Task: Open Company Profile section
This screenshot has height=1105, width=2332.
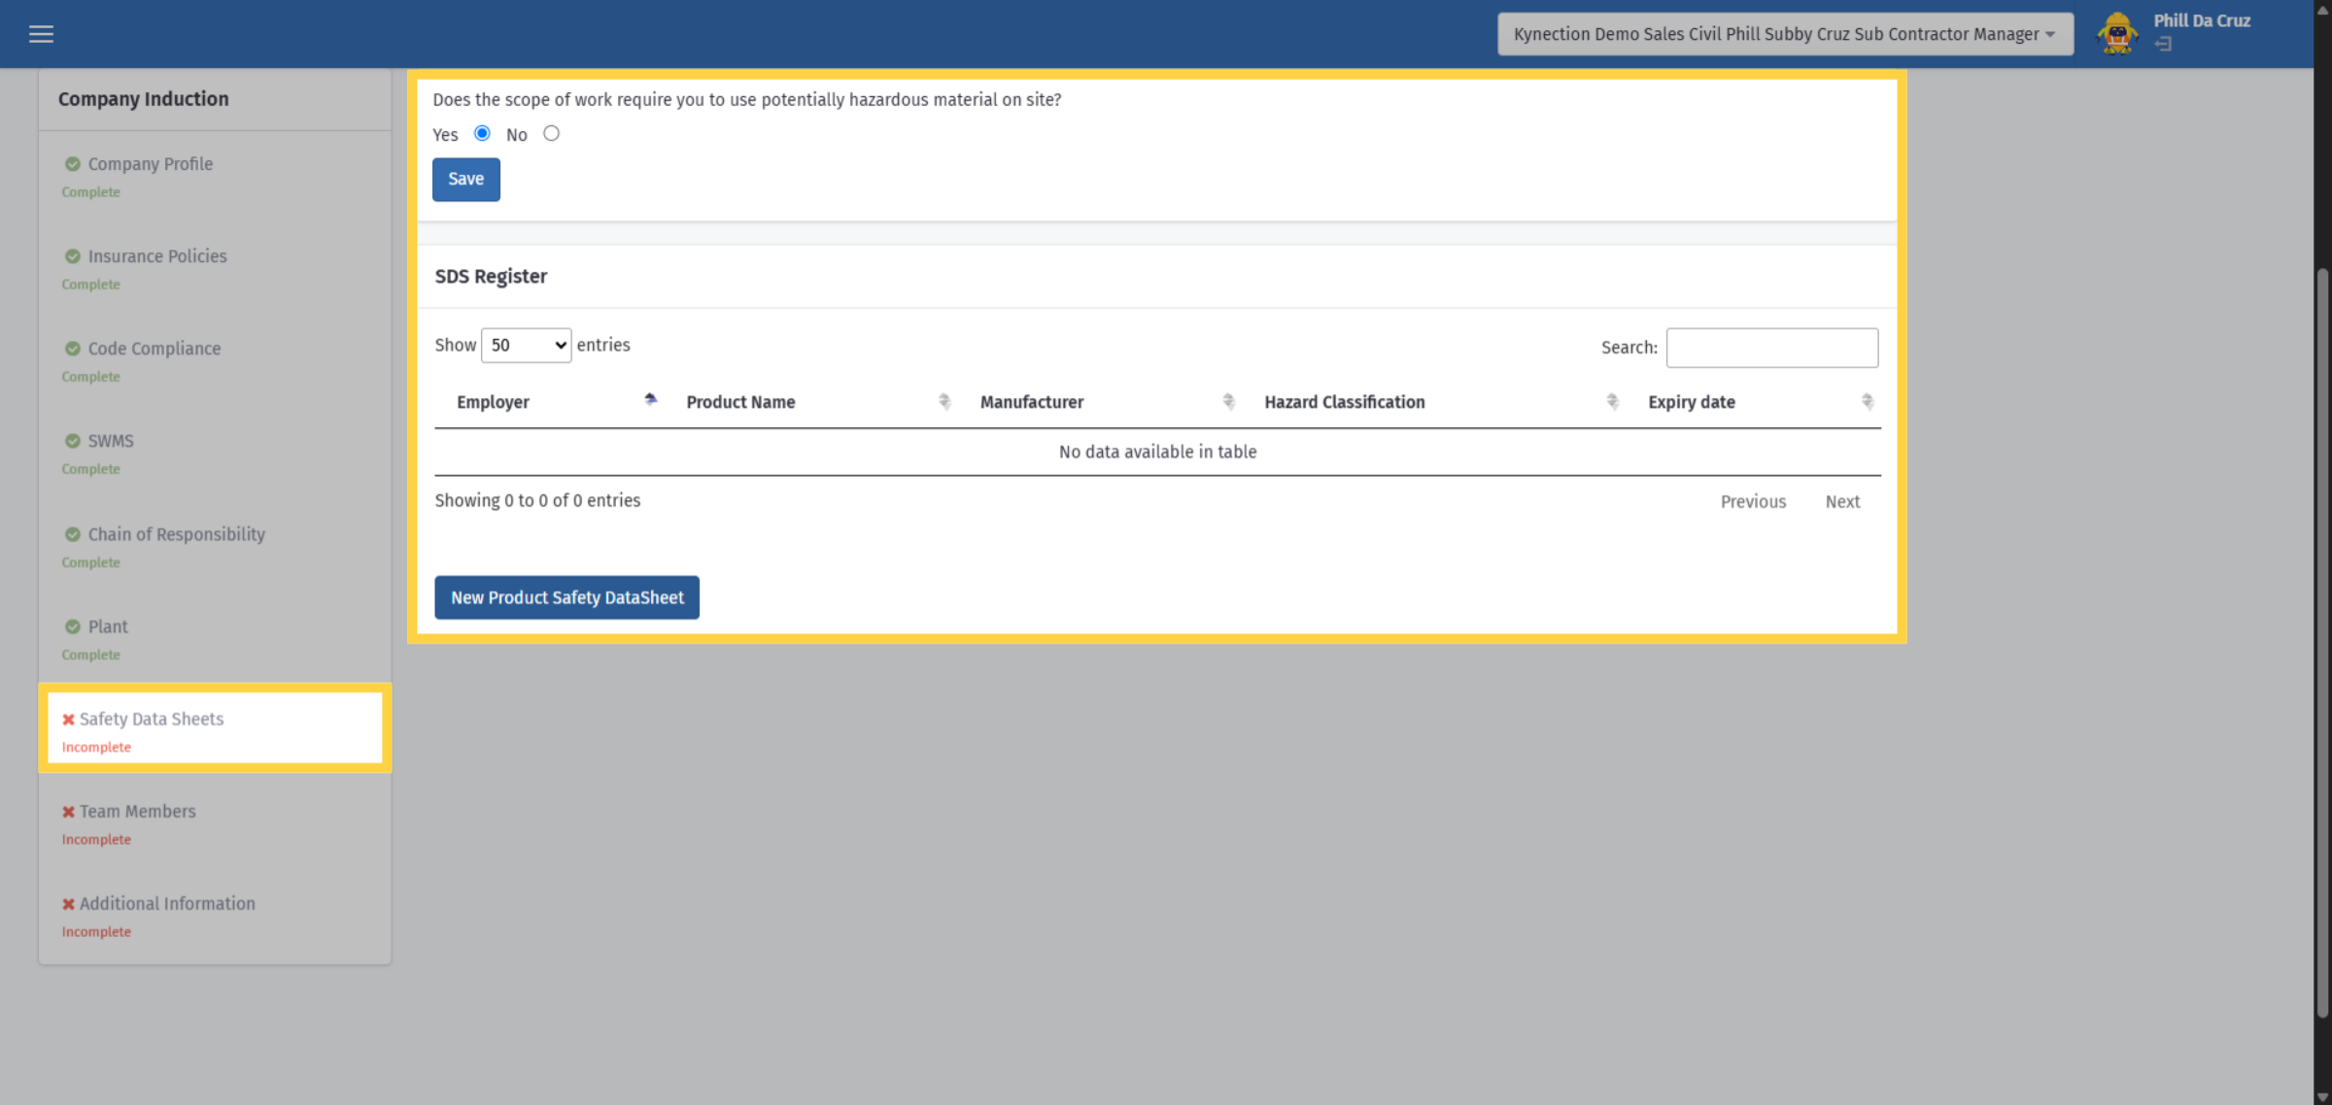Action: point(151,164)
